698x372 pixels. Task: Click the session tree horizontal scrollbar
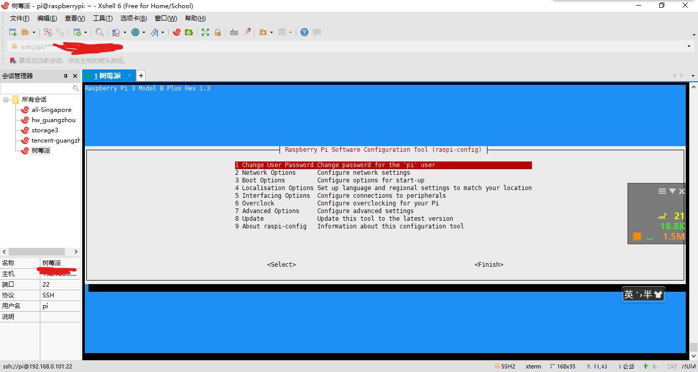37,252
